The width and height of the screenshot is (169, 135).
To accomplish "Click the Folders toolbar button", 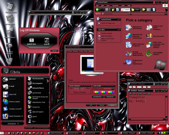I will coord(136,9).
